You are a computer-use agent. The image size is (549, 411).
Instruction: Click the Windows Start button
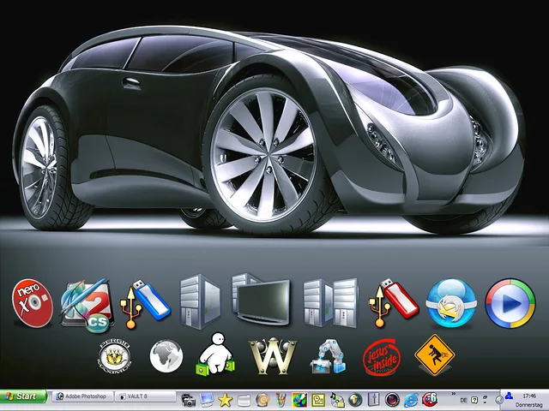[24, 397]
